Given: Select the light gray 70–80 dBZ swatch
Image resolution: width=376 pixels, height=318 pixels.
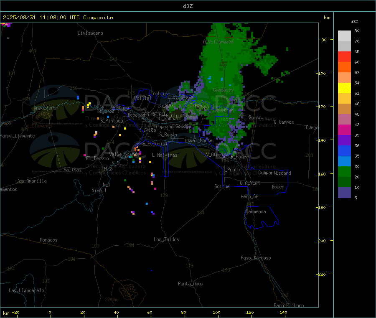Looking at the screenshot, I should click(344, 36).
